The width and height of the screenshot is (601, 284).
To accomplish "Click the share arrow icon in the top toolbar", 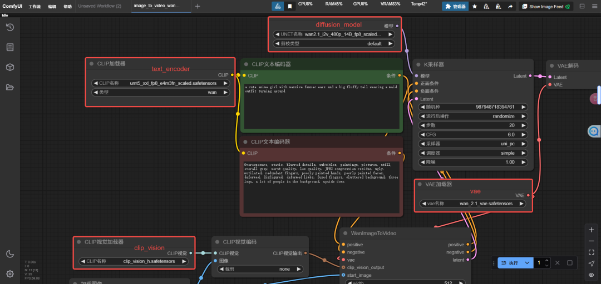I will pos(510,7).
